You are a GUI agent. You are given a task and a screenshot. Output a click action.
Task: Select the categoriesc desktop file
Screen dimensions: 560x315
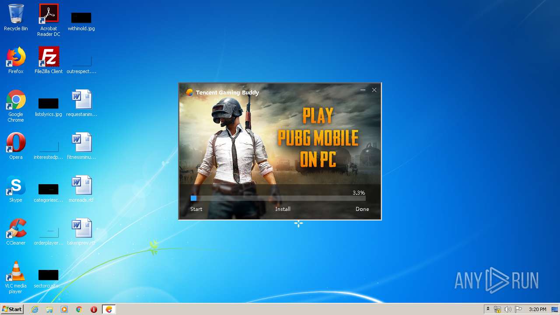point(49,192)
